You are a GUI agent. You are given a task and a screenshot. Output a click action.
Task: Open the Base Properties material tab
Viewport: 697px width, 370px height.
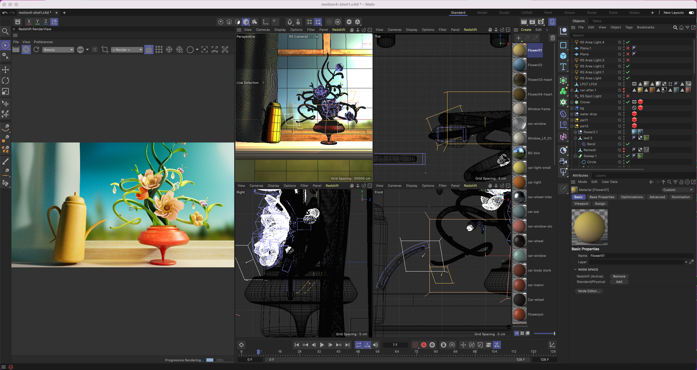coord(602,197)
